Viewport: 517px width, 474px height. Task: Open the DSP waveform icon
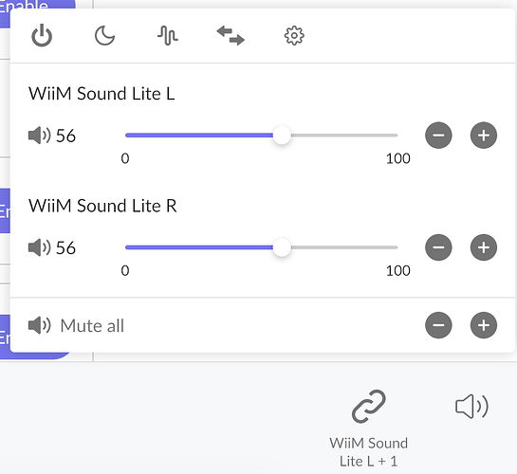pos(168,36)
